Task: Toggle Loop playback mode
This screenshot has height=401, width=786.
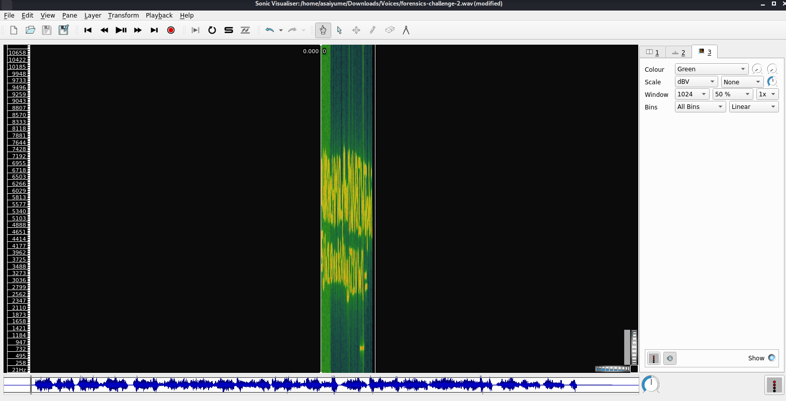Action: tap(212, 30)
